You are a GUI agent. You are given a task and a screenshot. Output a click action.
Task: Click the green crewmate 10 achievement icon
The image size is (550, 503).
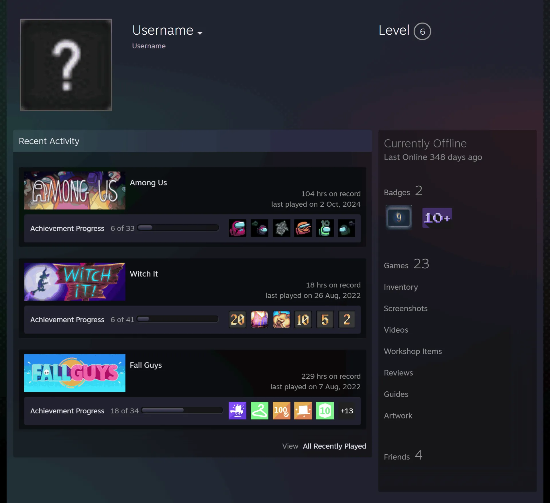pyautogui.click(x=325, y=228)
